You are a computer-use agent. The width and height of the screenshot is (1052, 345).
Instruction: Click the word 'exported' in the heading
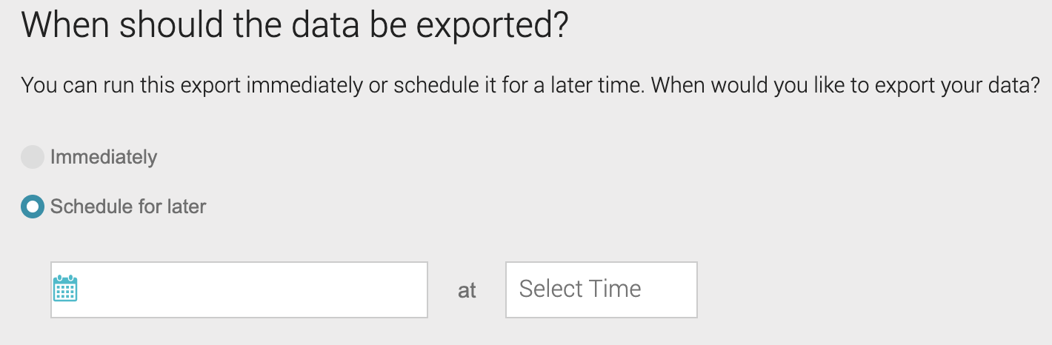(484, 27)
